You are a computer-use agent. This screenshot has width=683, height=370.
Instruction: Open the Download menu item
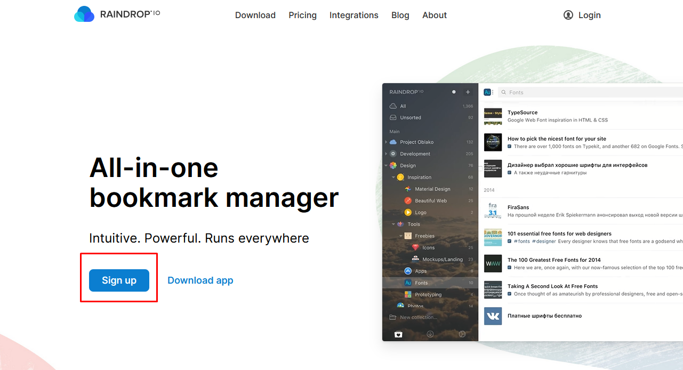point(255,15)
